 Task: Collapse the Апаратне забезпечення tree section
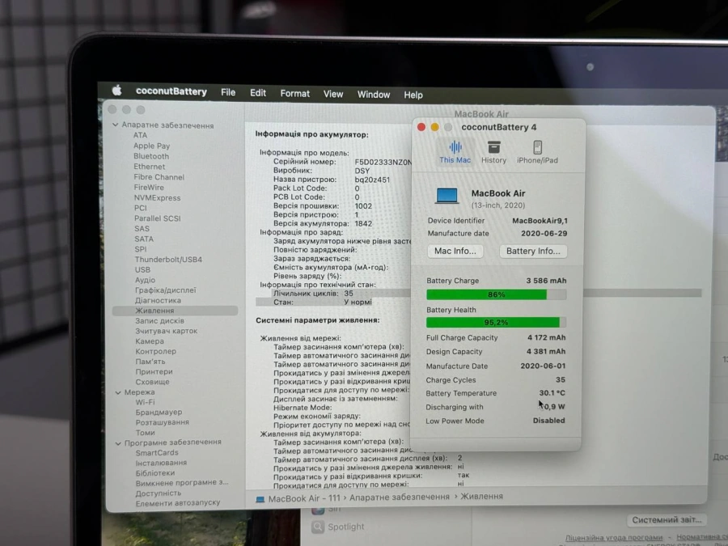[x=116, y=125]
